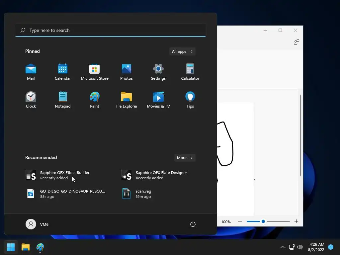
Task: Open Settings from the Start menu
Action: click(158, 72)
